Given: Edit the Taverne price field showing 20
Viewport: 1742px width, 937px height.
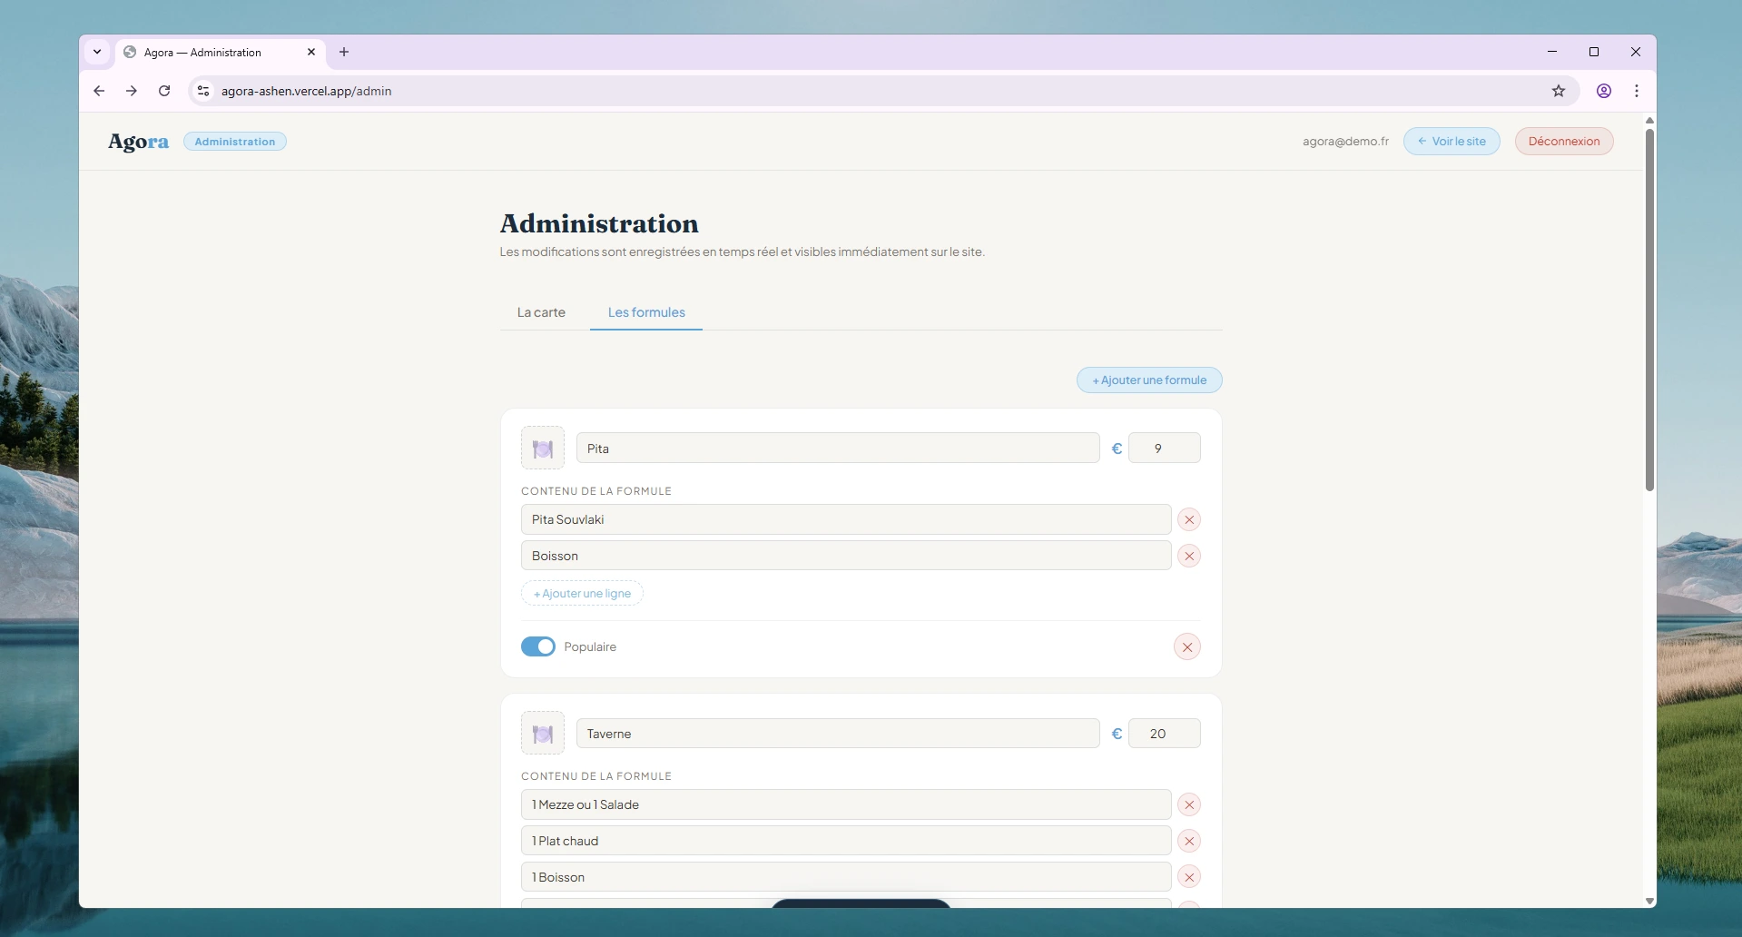Looking at the screenshot, I should tap(1164, 733).
